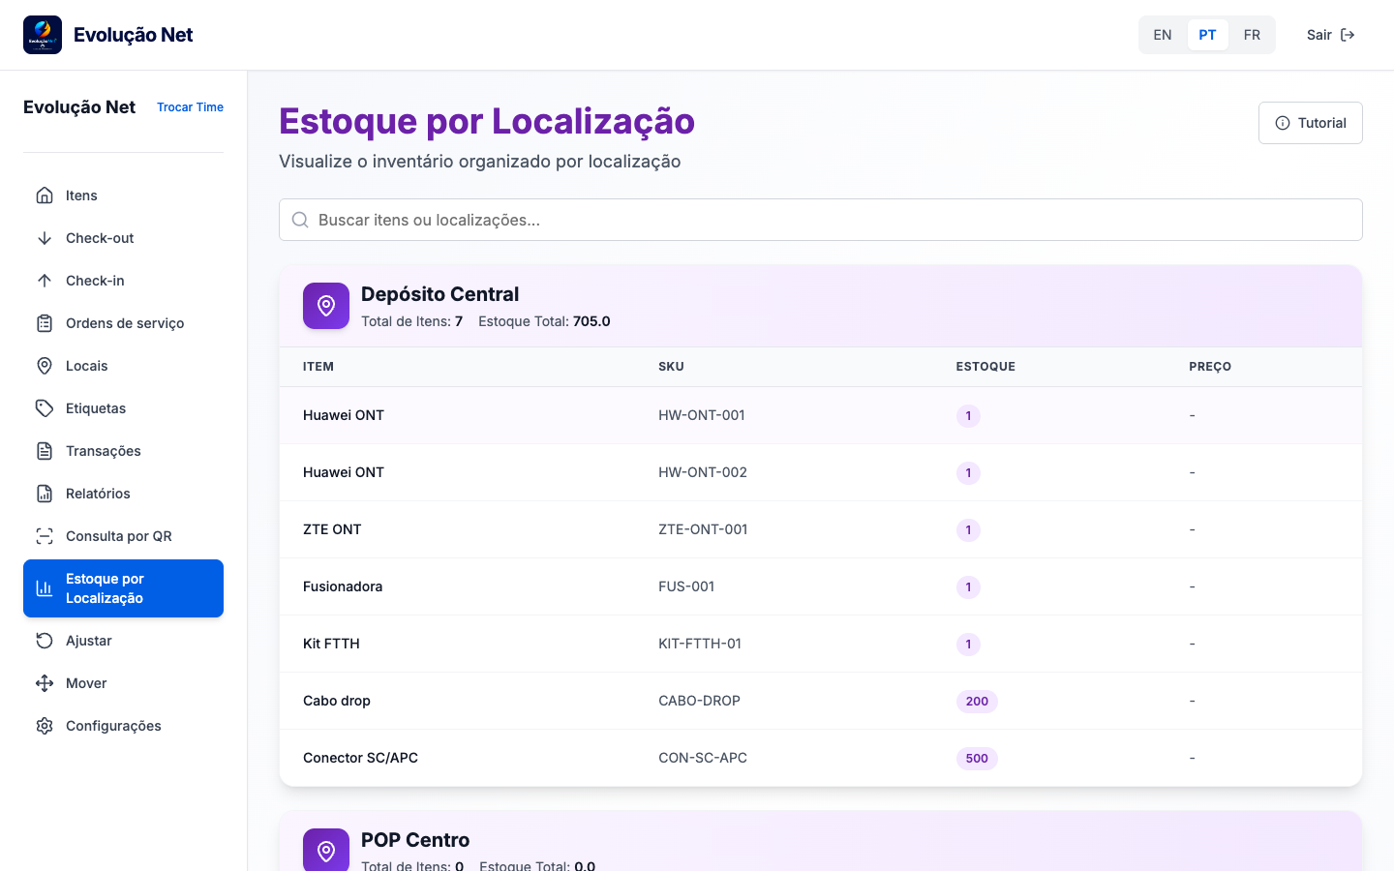Image resolution: width=1394 pixels, height=871 pixels.
Task: Click the Consulta por QR scan icon
Action: (x=45, y=536)
